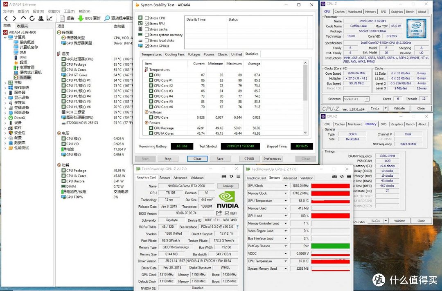The height and width of the screenshot is (291, 442).
Task: Click the NVIDIA logo in GPU-Z
Action: tap(228, 200)
